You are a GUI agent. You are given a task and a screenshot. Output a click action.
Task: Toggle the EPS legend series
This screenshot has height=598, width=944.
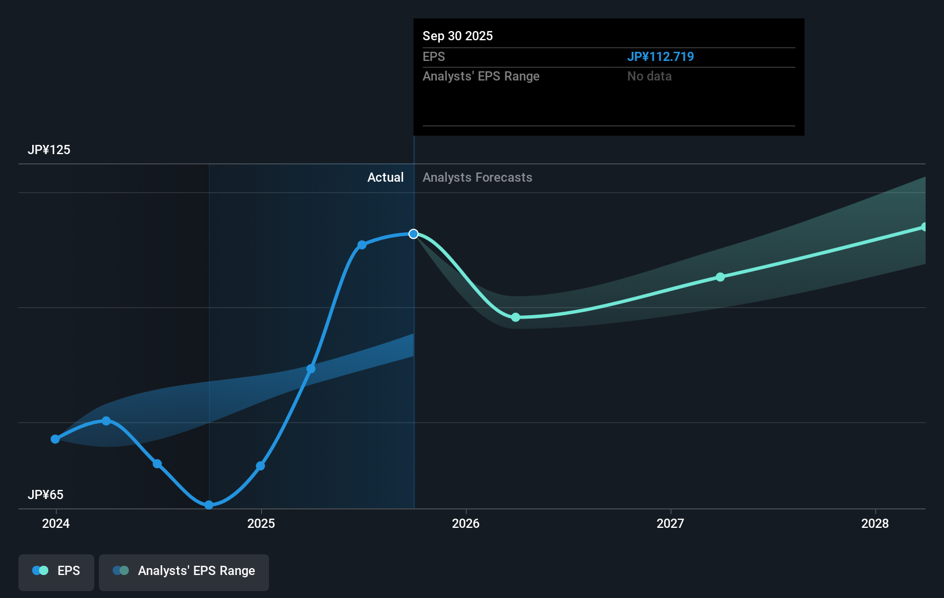click(x=56, y=572)
